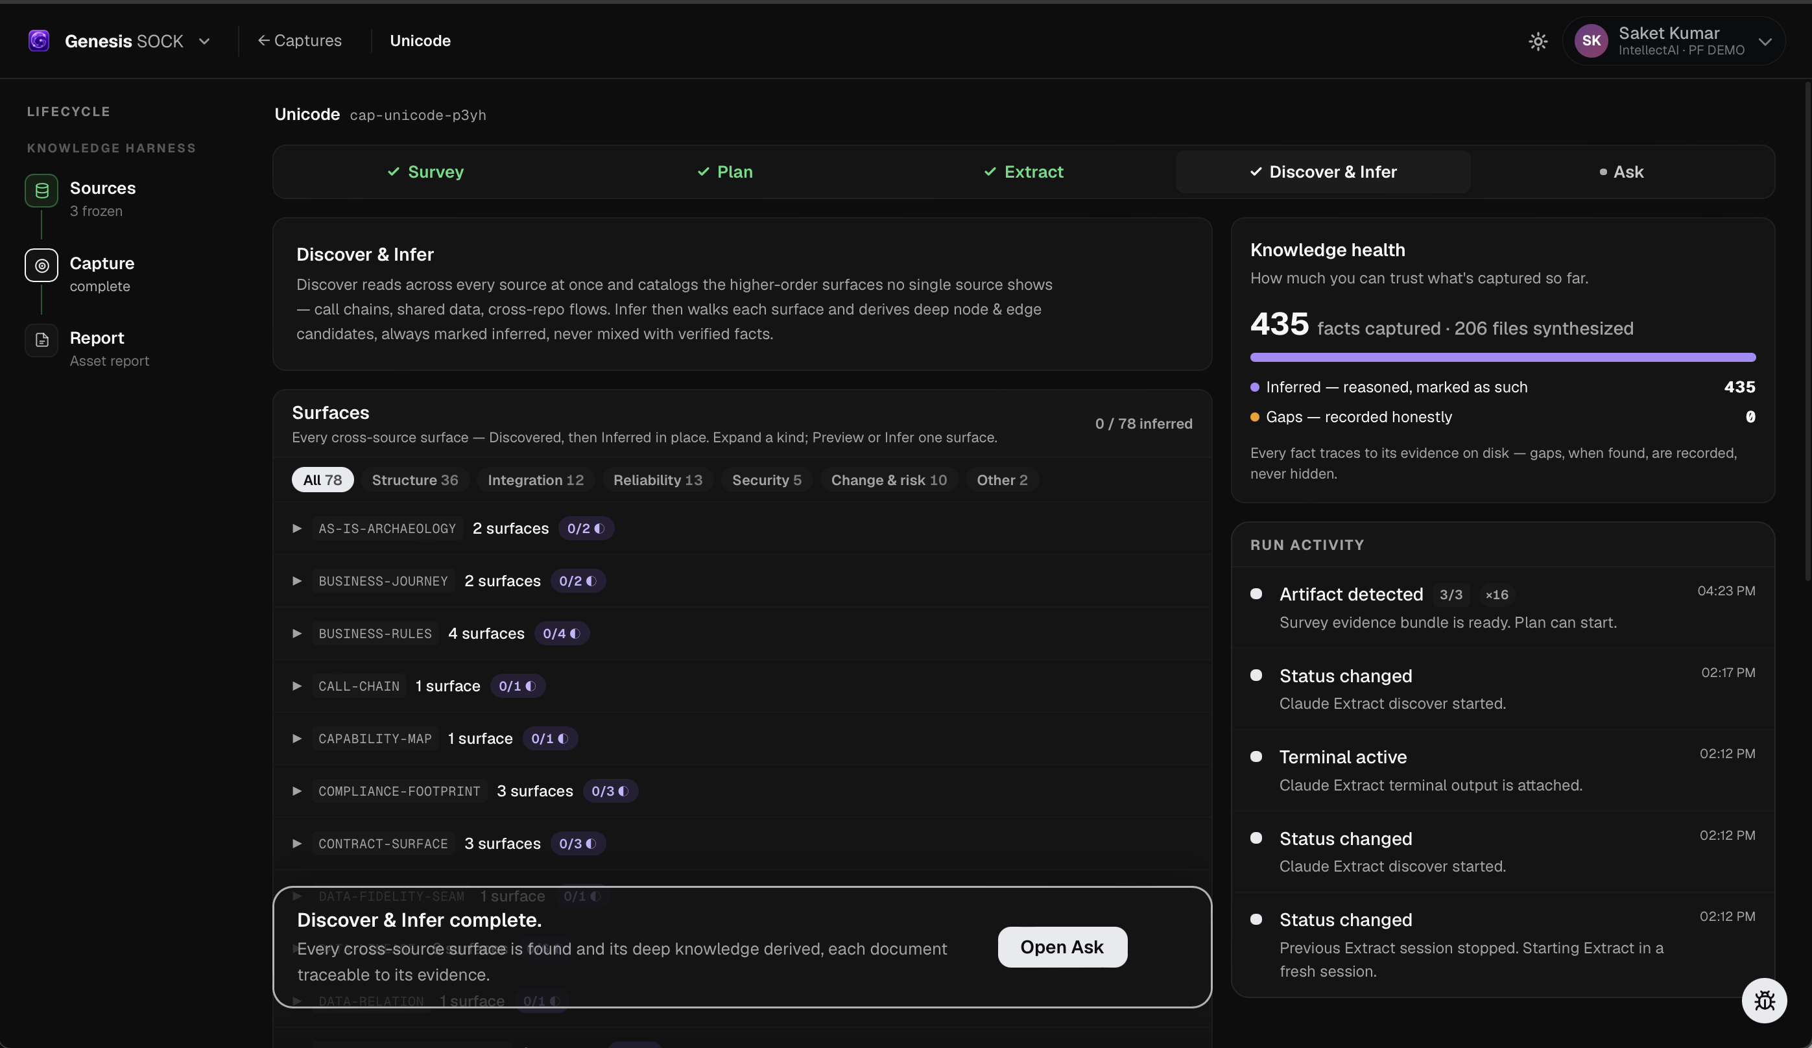Click the Open Ask button
Screen dimensions: 1812x1048
pyautogui.click(x=1062, y=947)
